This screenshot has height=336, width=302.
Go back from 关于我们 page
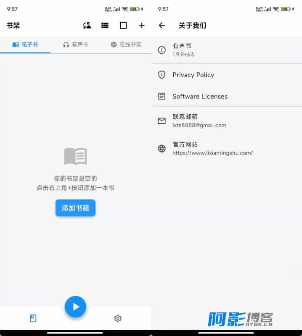[x=162, y=26]
